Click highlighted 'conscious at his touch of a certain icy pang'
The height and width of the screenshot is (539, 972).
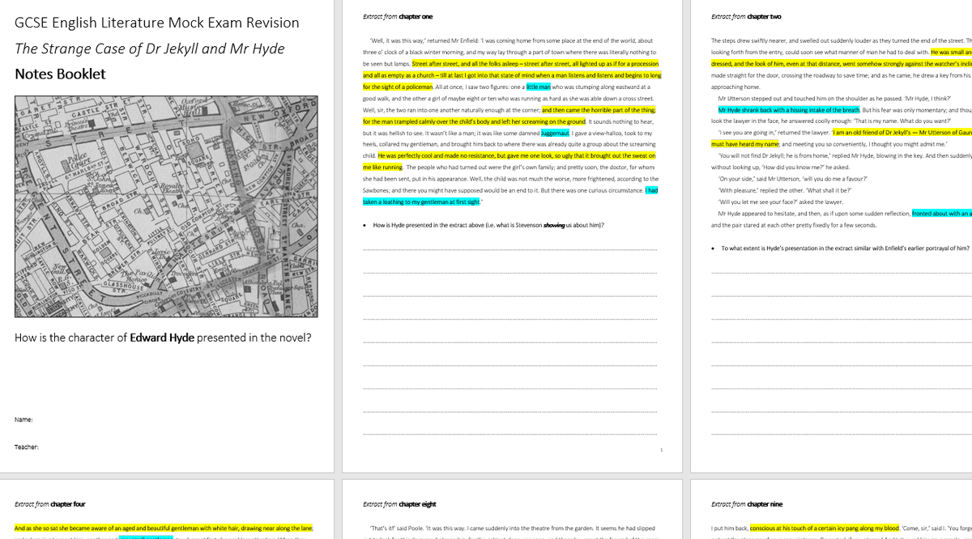(825, 527)
